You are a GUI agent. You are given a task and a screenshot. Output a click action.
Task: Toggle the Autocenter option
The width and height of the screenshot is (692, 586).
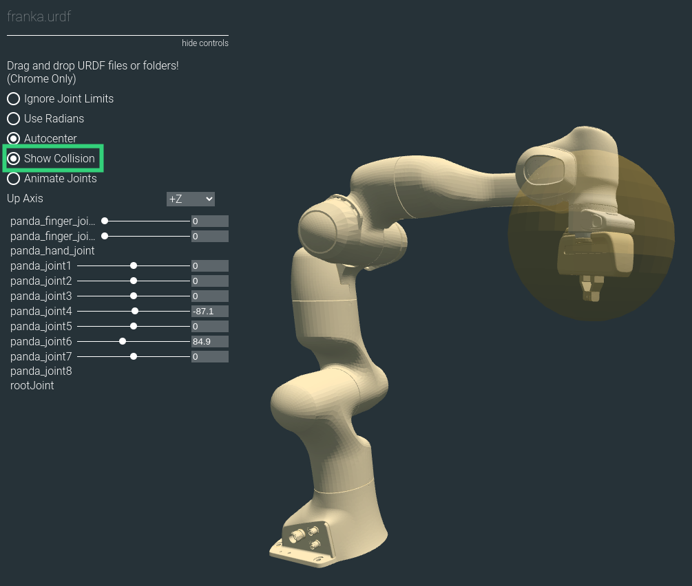(13, 138)
